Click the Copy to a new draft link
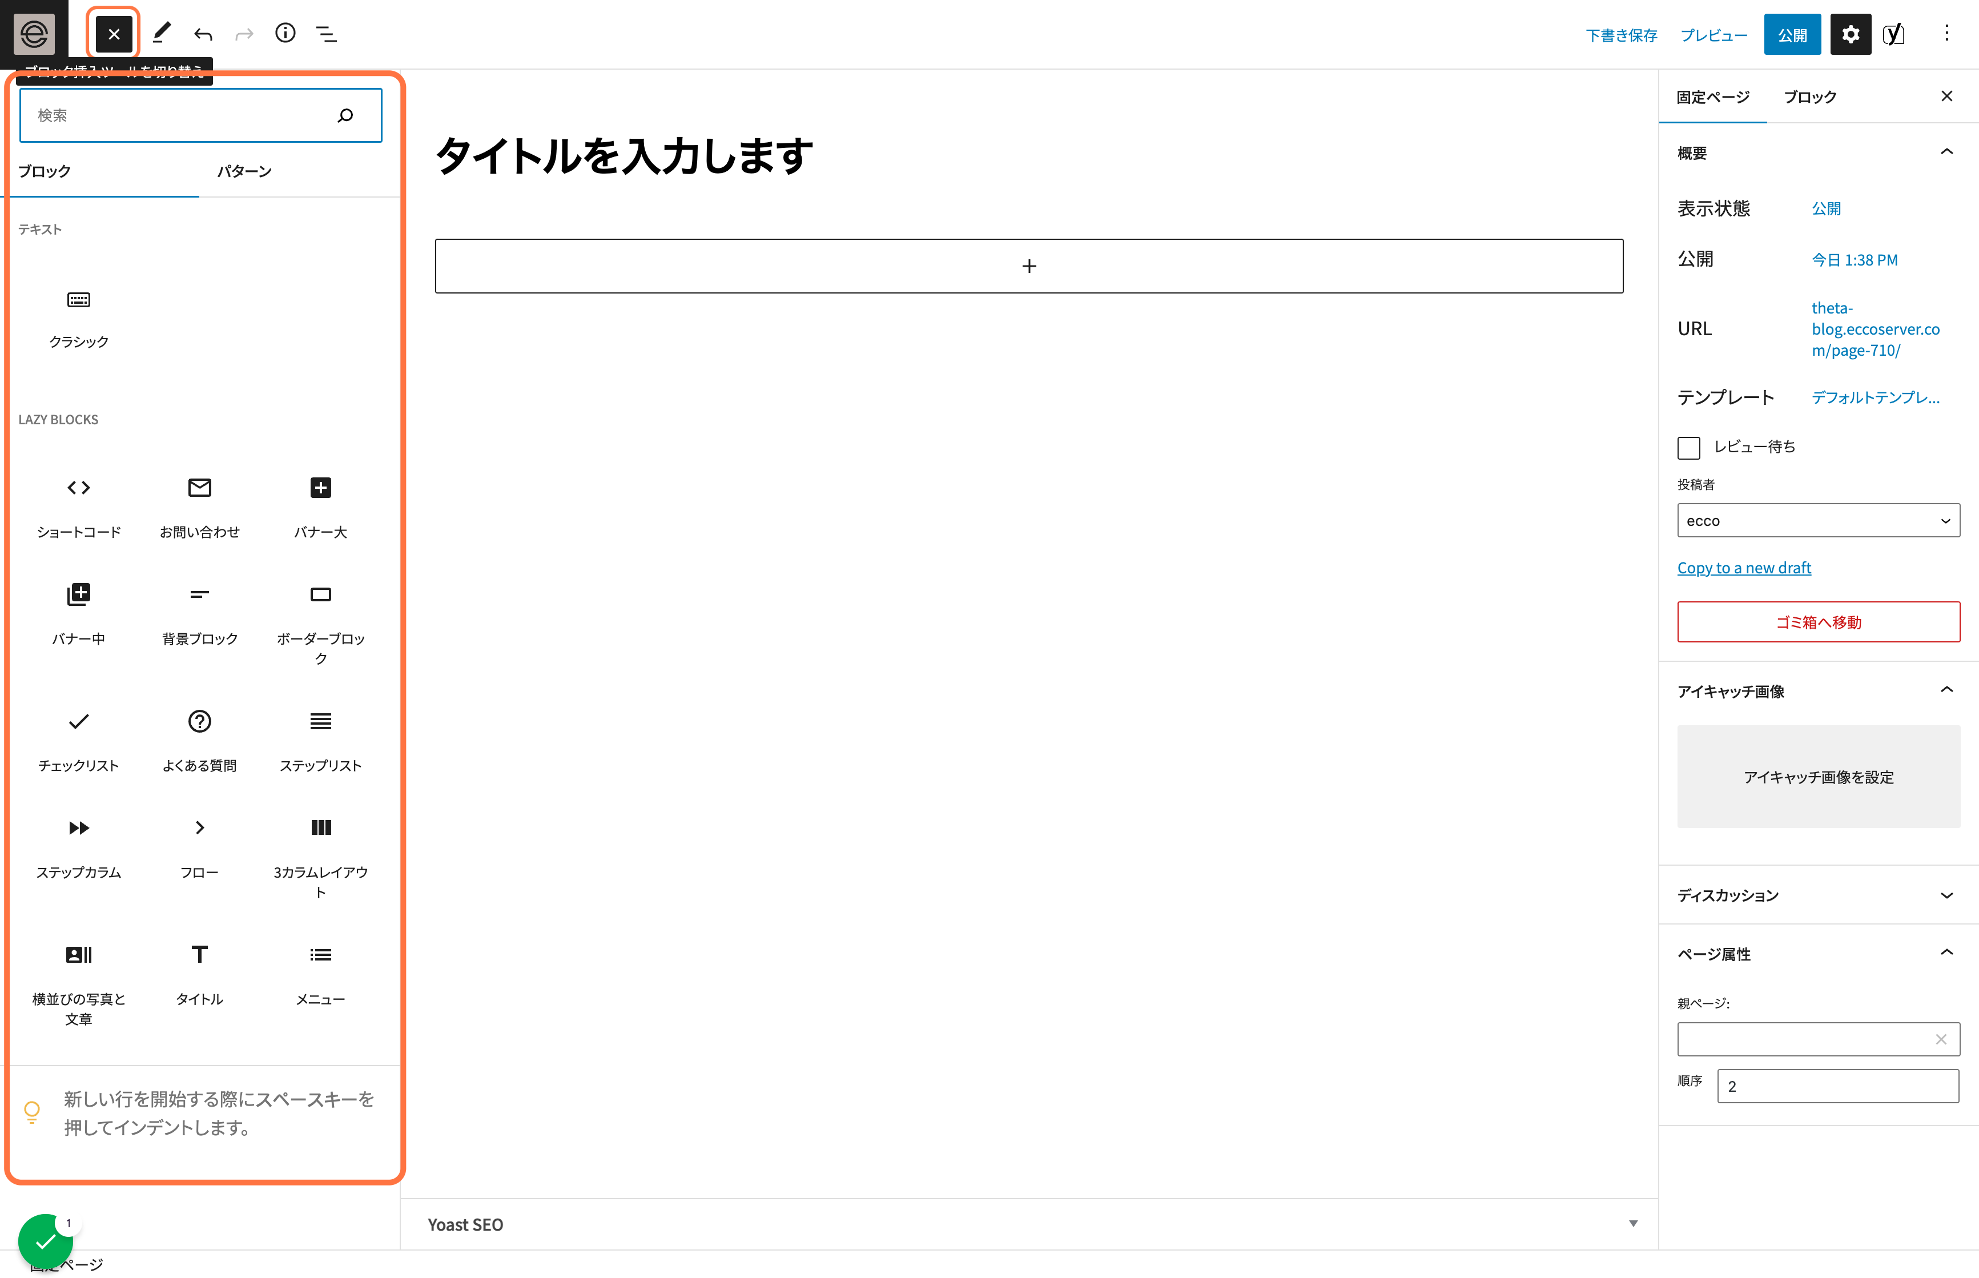Image resolution: width=1979 pixels, height=1278 pixels. coord(1743,568)
